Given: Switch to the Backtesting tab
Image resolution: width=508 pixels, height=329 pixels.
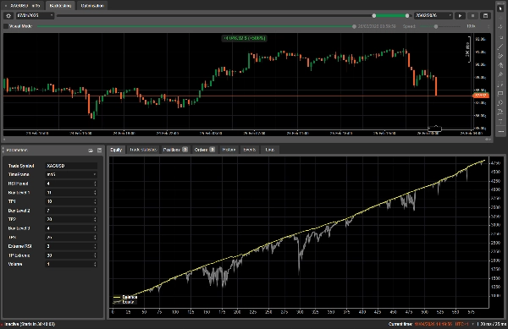Looking at the screenshot, I should (x=60, y=6).
